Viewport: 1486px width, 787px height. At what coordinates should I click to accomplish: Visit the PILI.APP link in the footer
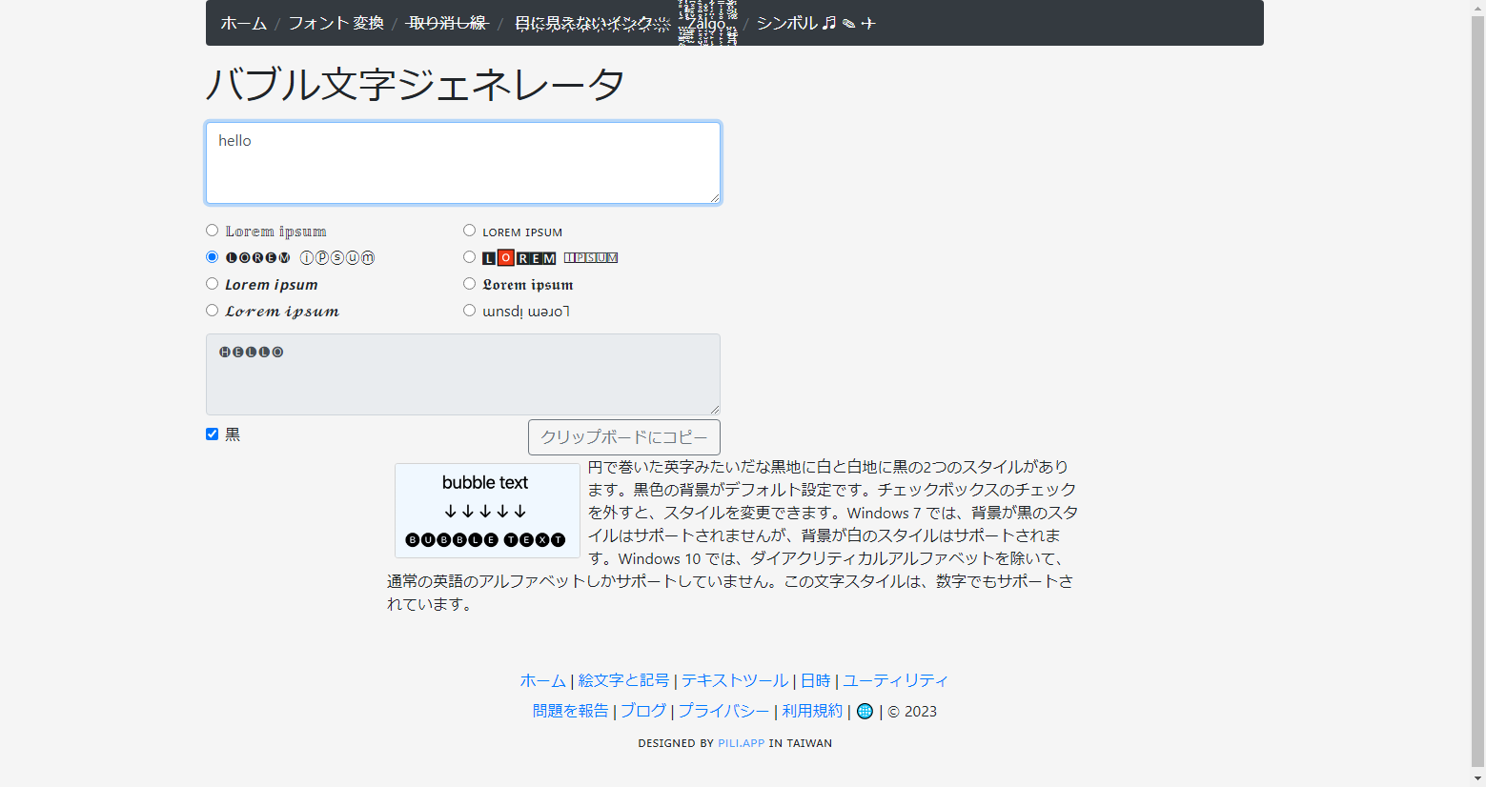tap(741, 743)
